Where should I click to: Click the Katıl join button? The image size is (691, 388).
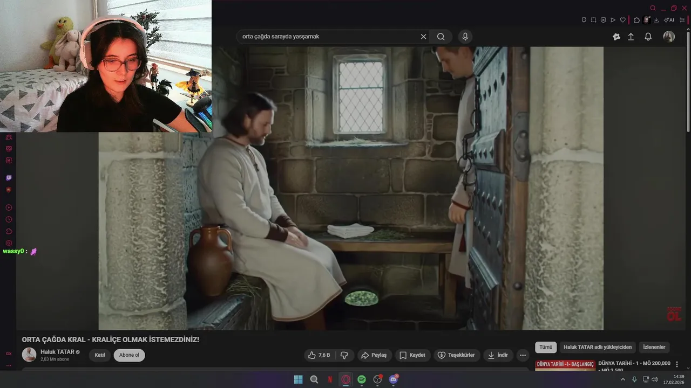pyautogui.click(x=100, y=355)
